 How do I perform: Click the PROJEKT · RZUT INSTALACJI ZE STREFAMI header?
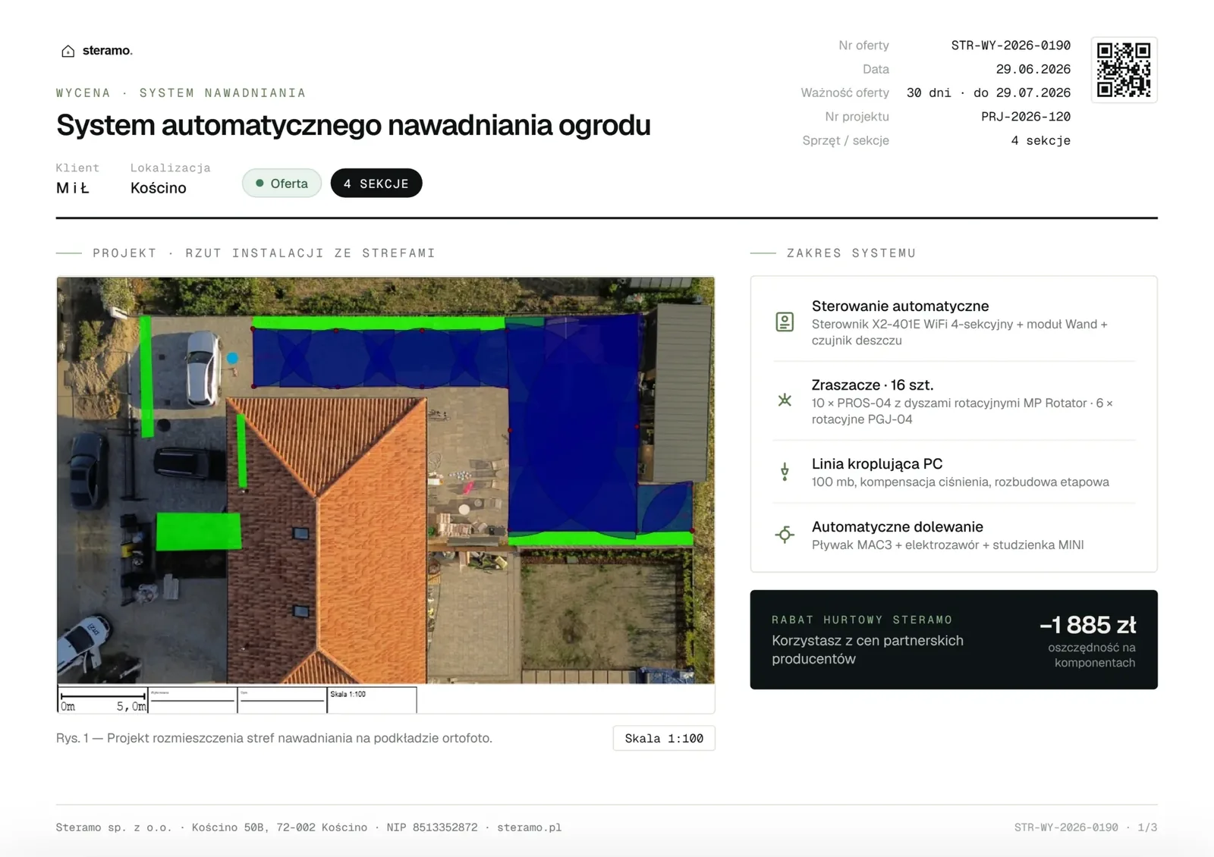click(264, 253)
